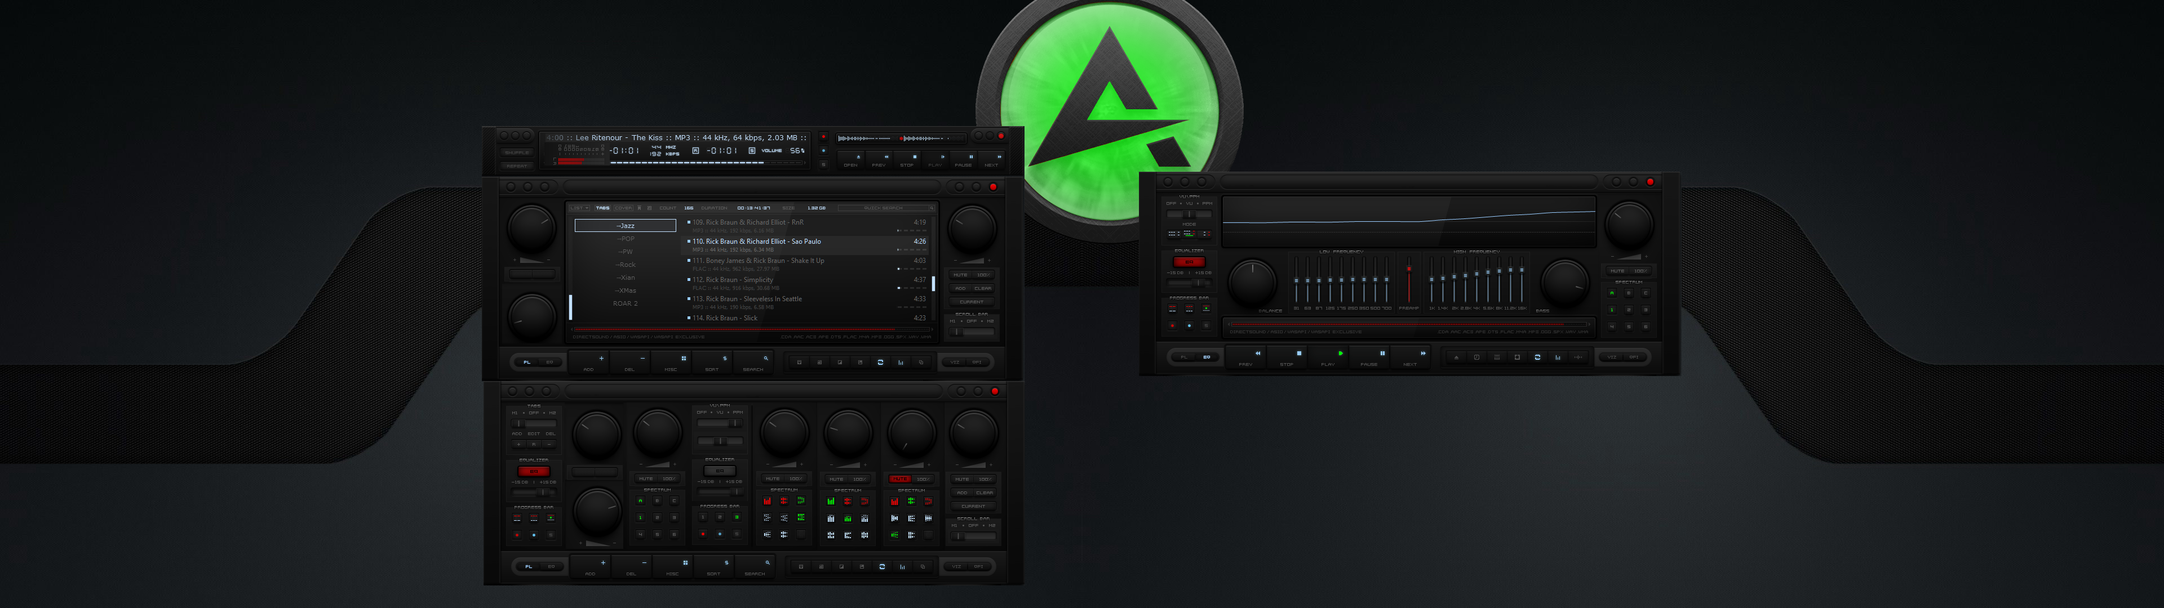2164x608 pixels.
Task: Click MUTE in the equalizer window
Action: [1617, 271]
